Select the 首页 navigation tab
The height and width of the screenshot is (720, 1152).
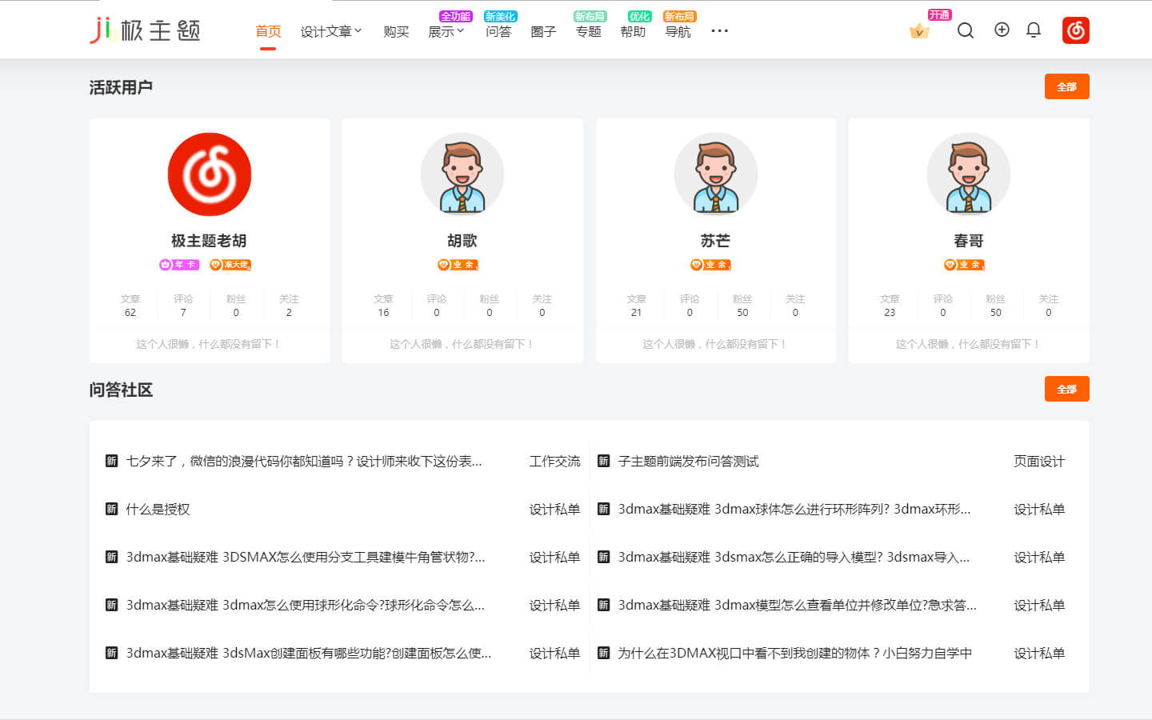[x=268, y=31]
